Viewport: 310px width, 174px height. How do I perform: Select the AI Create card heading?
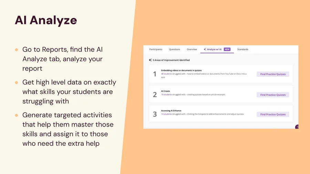(x=165, y=91)
